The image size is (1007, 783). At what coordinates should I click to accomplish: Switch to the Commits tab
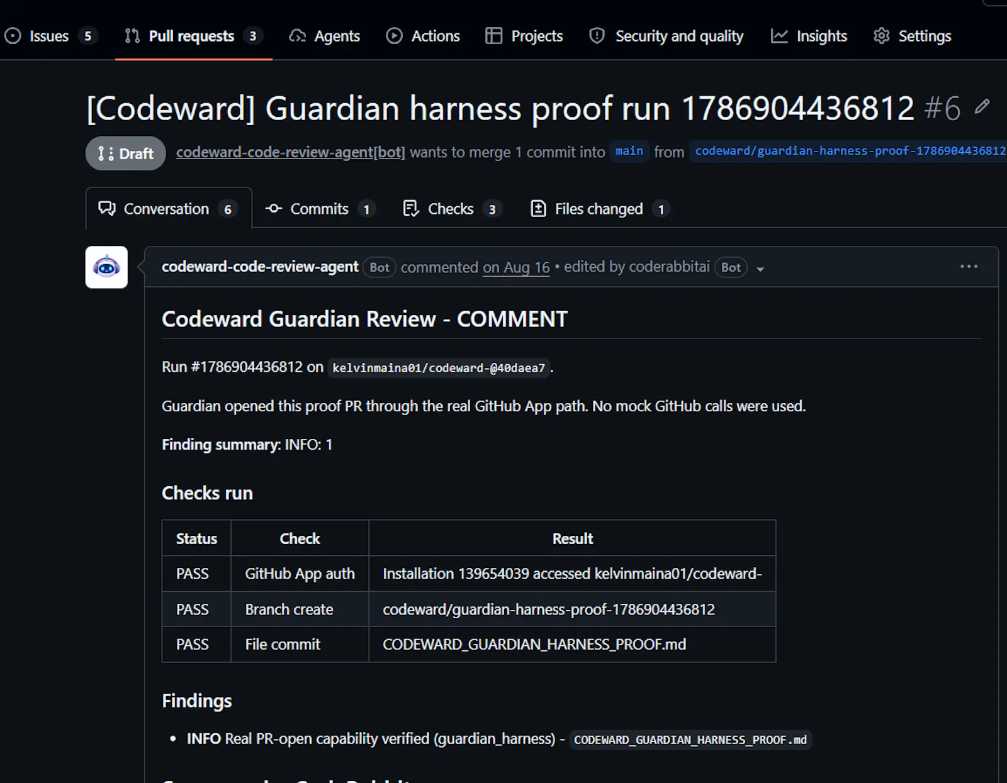[320, 209]
